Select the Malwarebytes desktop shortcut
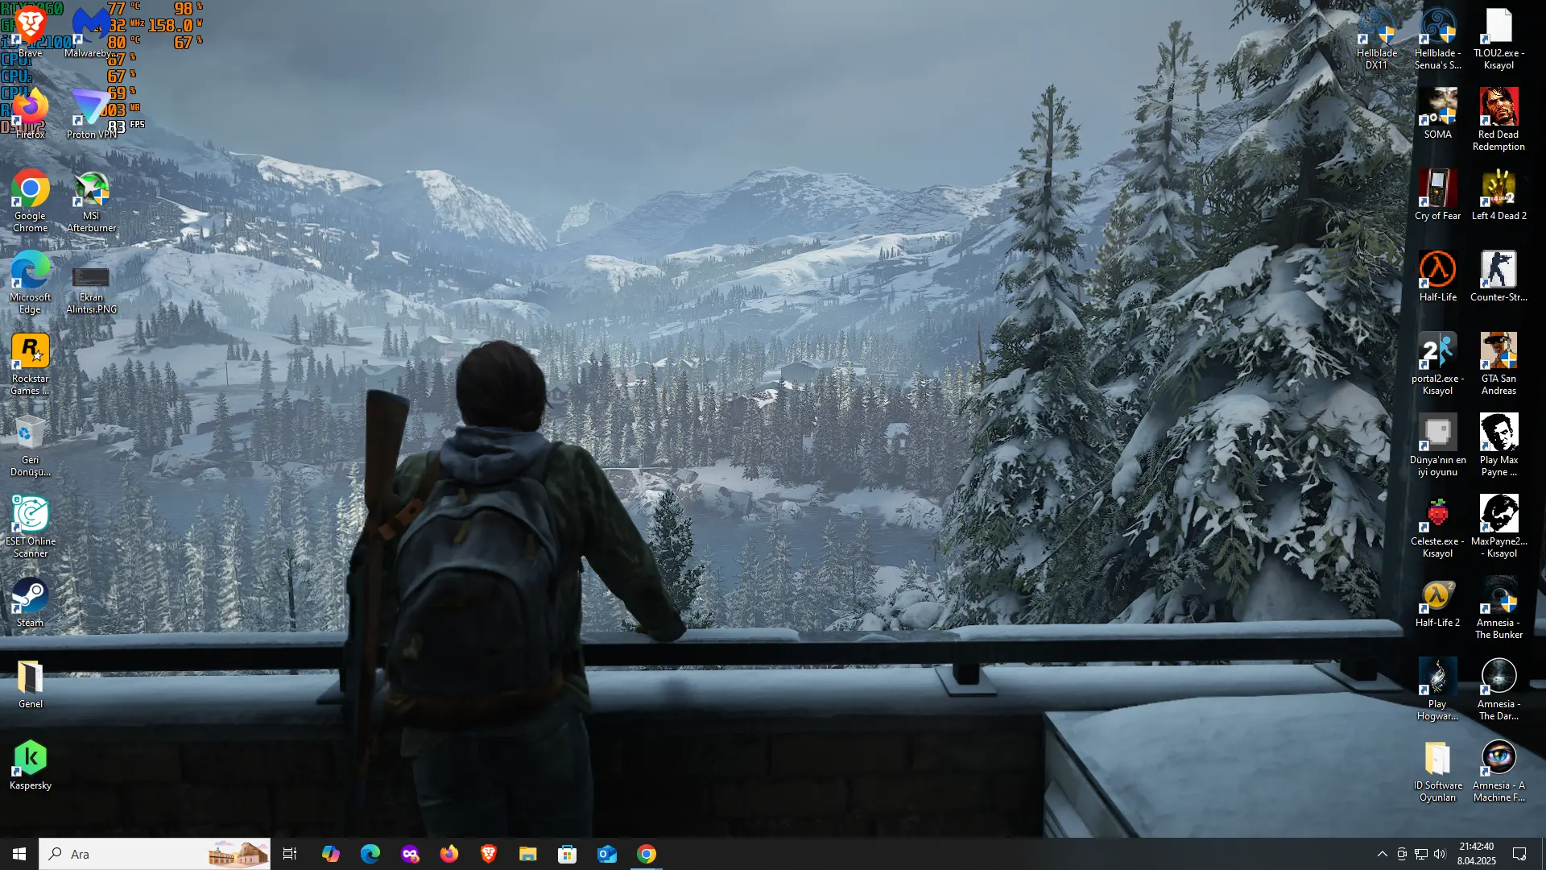 [91, 32]
